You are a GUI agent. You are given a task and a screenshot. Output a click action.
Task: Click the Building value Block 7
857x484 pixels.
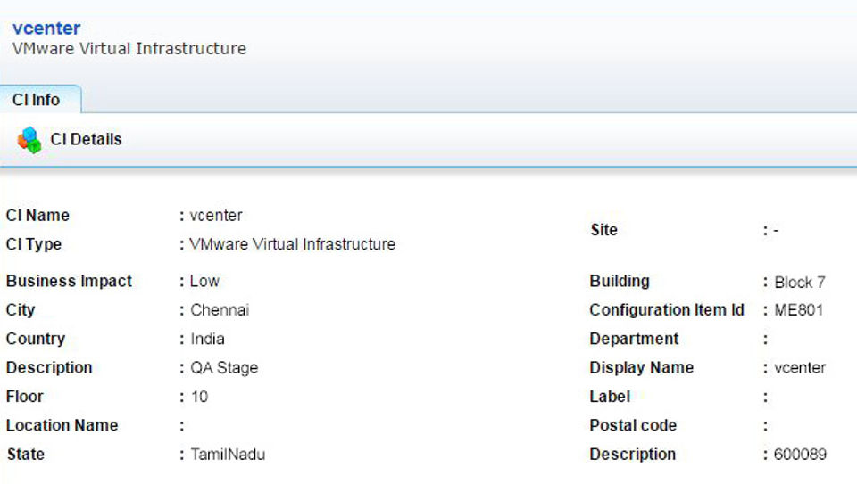click(x=800, y=283)
